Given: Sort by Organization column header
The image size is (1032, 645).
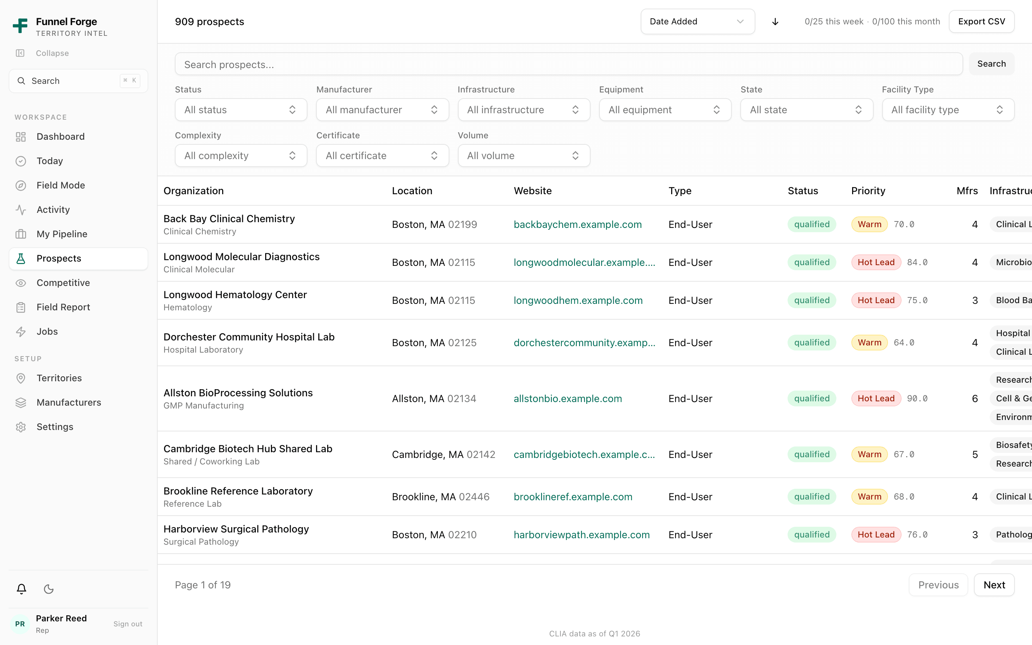Looking at the screenshot, I should coord(193,191).
